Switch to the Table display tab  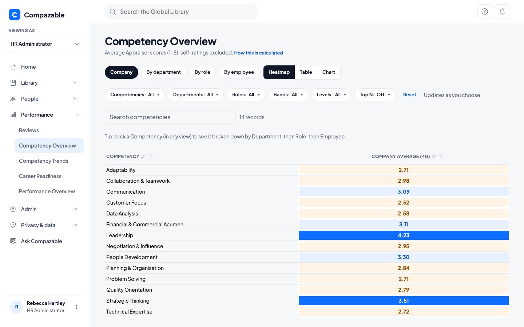click(x=306, y=72)
